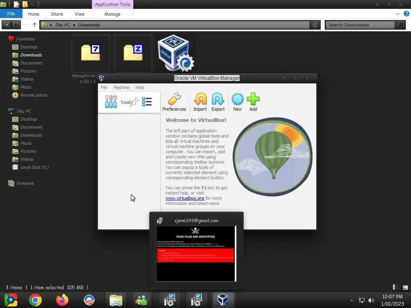Select Network in navigation pane

(25, 183)
